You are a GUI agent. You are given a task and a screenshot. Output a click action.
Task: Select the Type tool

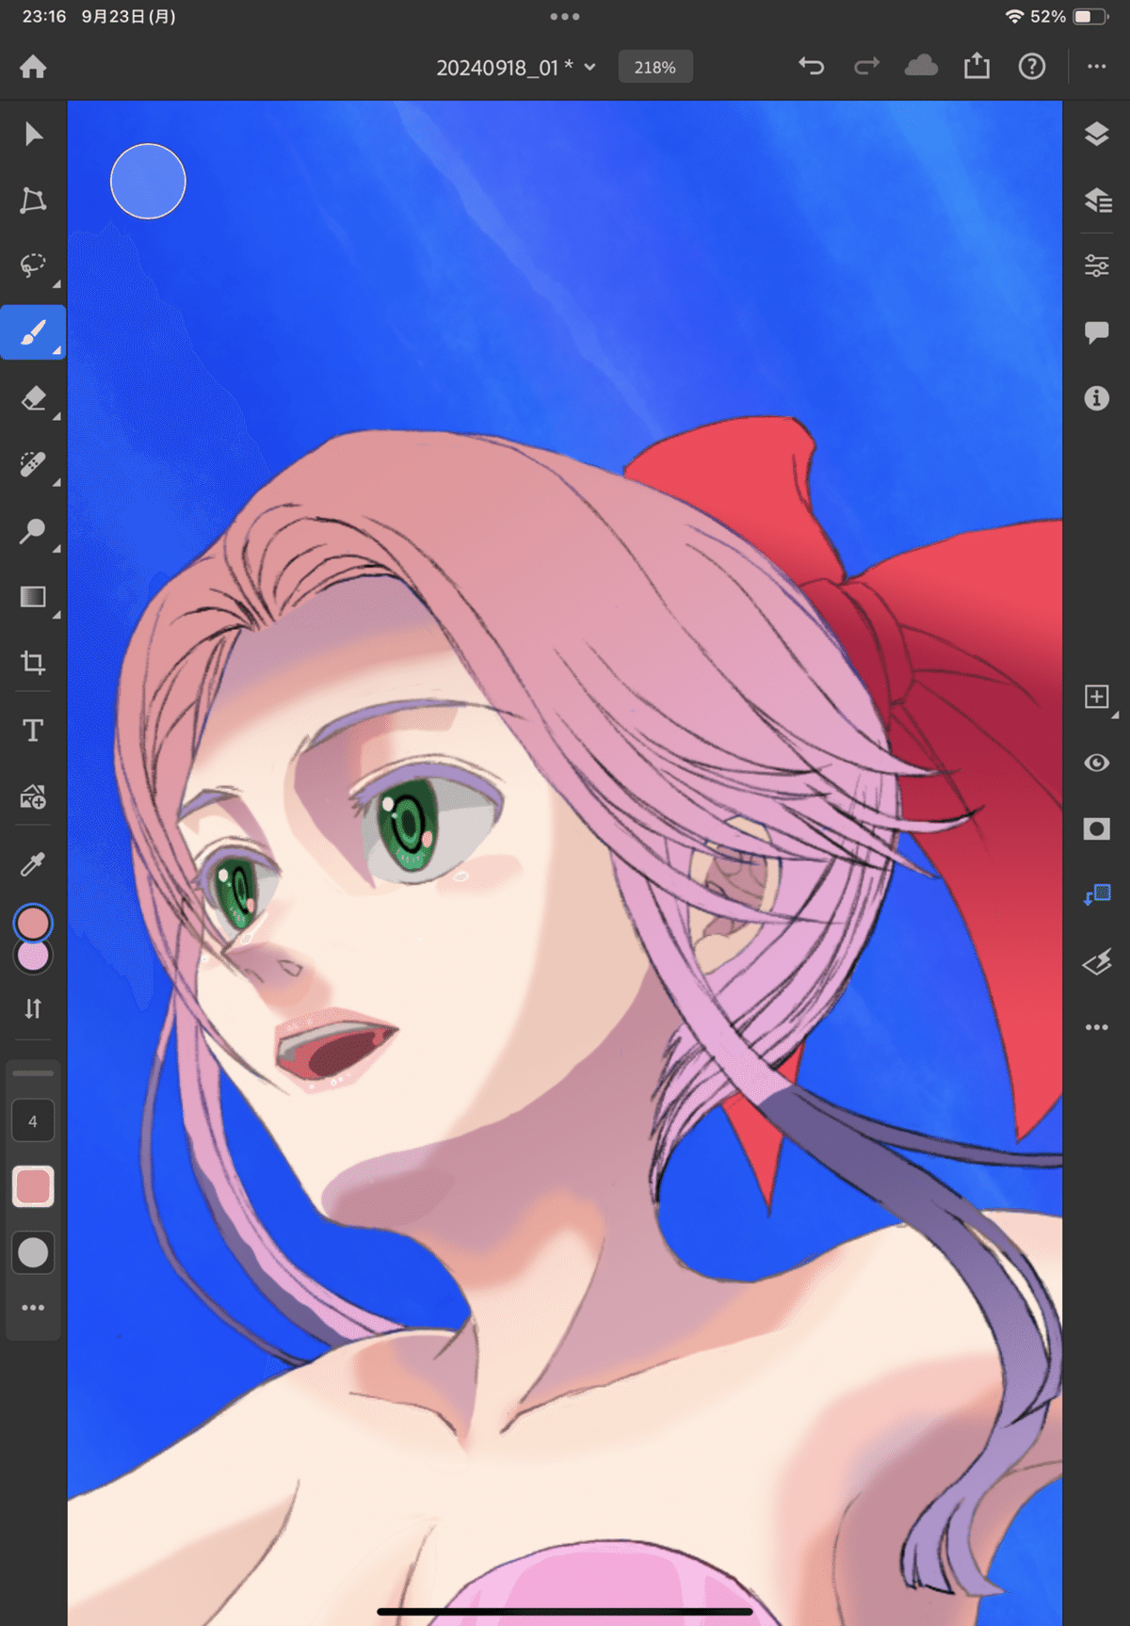[33, 731]
